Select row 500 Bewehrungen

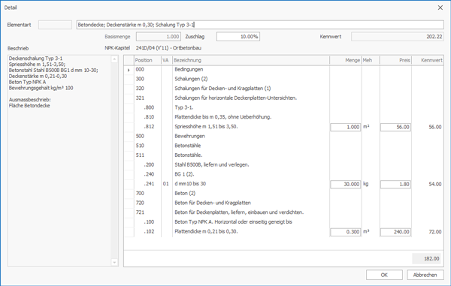[x=283, y=136]
